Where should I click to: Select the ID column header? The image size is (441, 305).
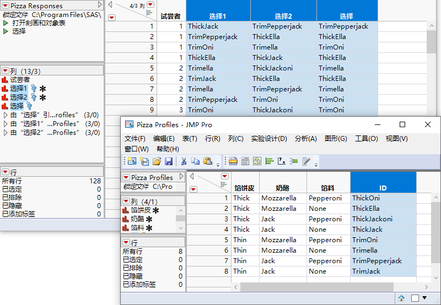(383, 188)
